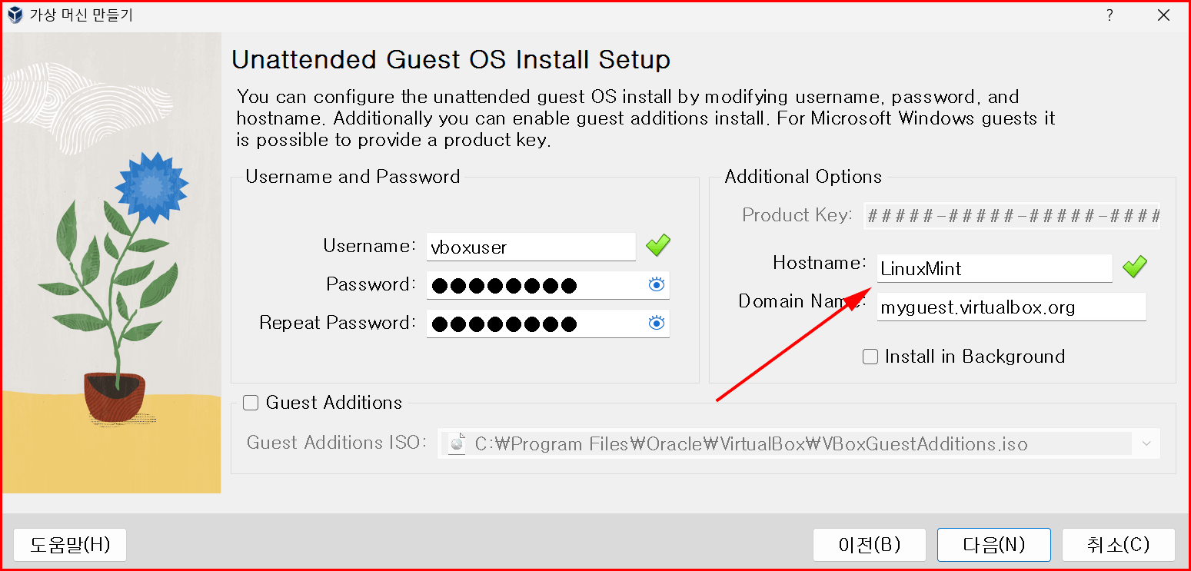This screenshot has width=1191, height=571.
Task: Click the VirtualBox cube icon in title bar
Action: [15, 15]
